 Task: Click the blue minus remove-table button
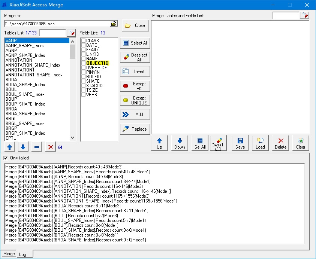[37, 147]
